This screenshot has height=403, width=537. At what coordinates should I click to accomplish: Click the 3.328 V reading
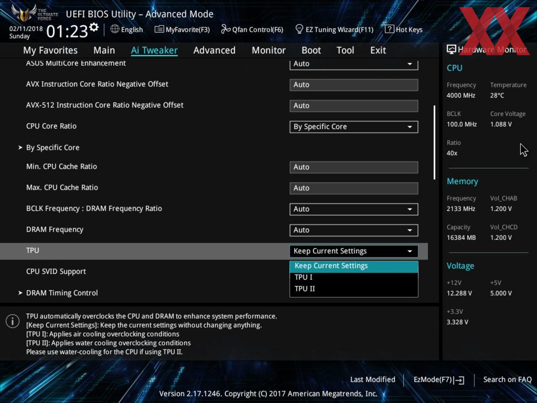click(x=458, y=322)
